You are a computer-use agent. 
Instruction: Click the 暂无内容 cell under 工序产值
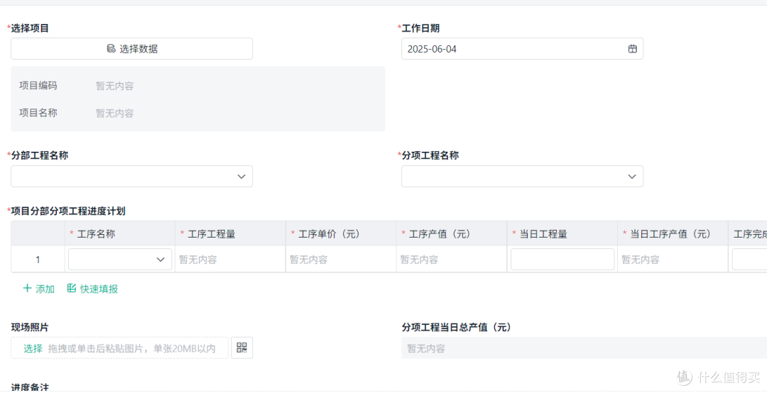pyautogui.click(x=452, y=260)
